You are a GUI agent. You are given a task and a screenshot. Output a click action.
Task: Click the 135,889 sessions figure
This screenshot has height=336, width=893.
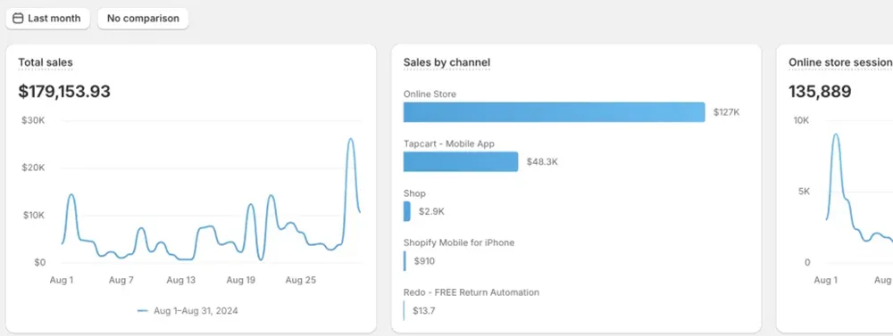[x=820, y=92]
